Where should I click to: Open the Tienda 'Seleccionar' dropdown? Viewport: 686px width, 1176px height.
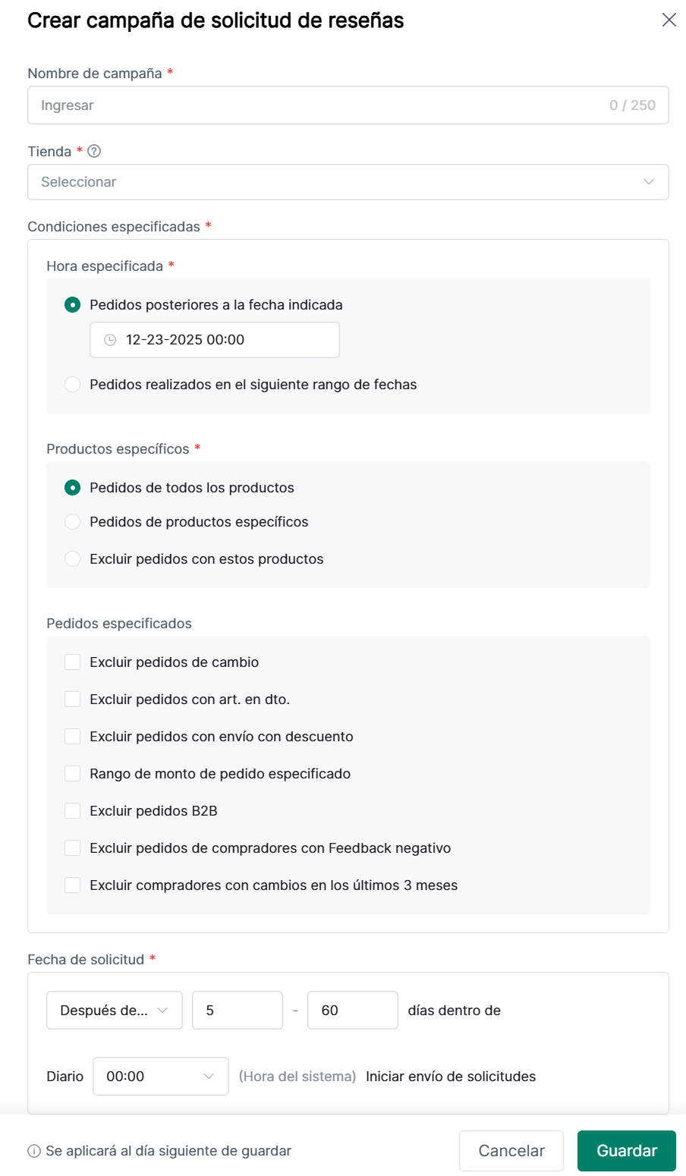pos(348,182)
